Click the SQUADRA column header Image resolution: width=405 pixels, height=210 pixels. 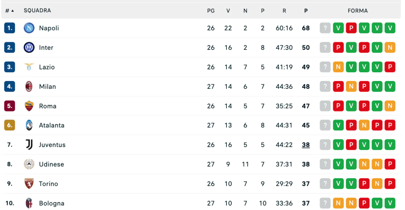pos(37,11)
